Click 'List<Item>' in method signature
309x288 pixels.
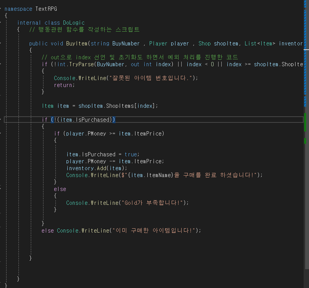coord(260,44)
